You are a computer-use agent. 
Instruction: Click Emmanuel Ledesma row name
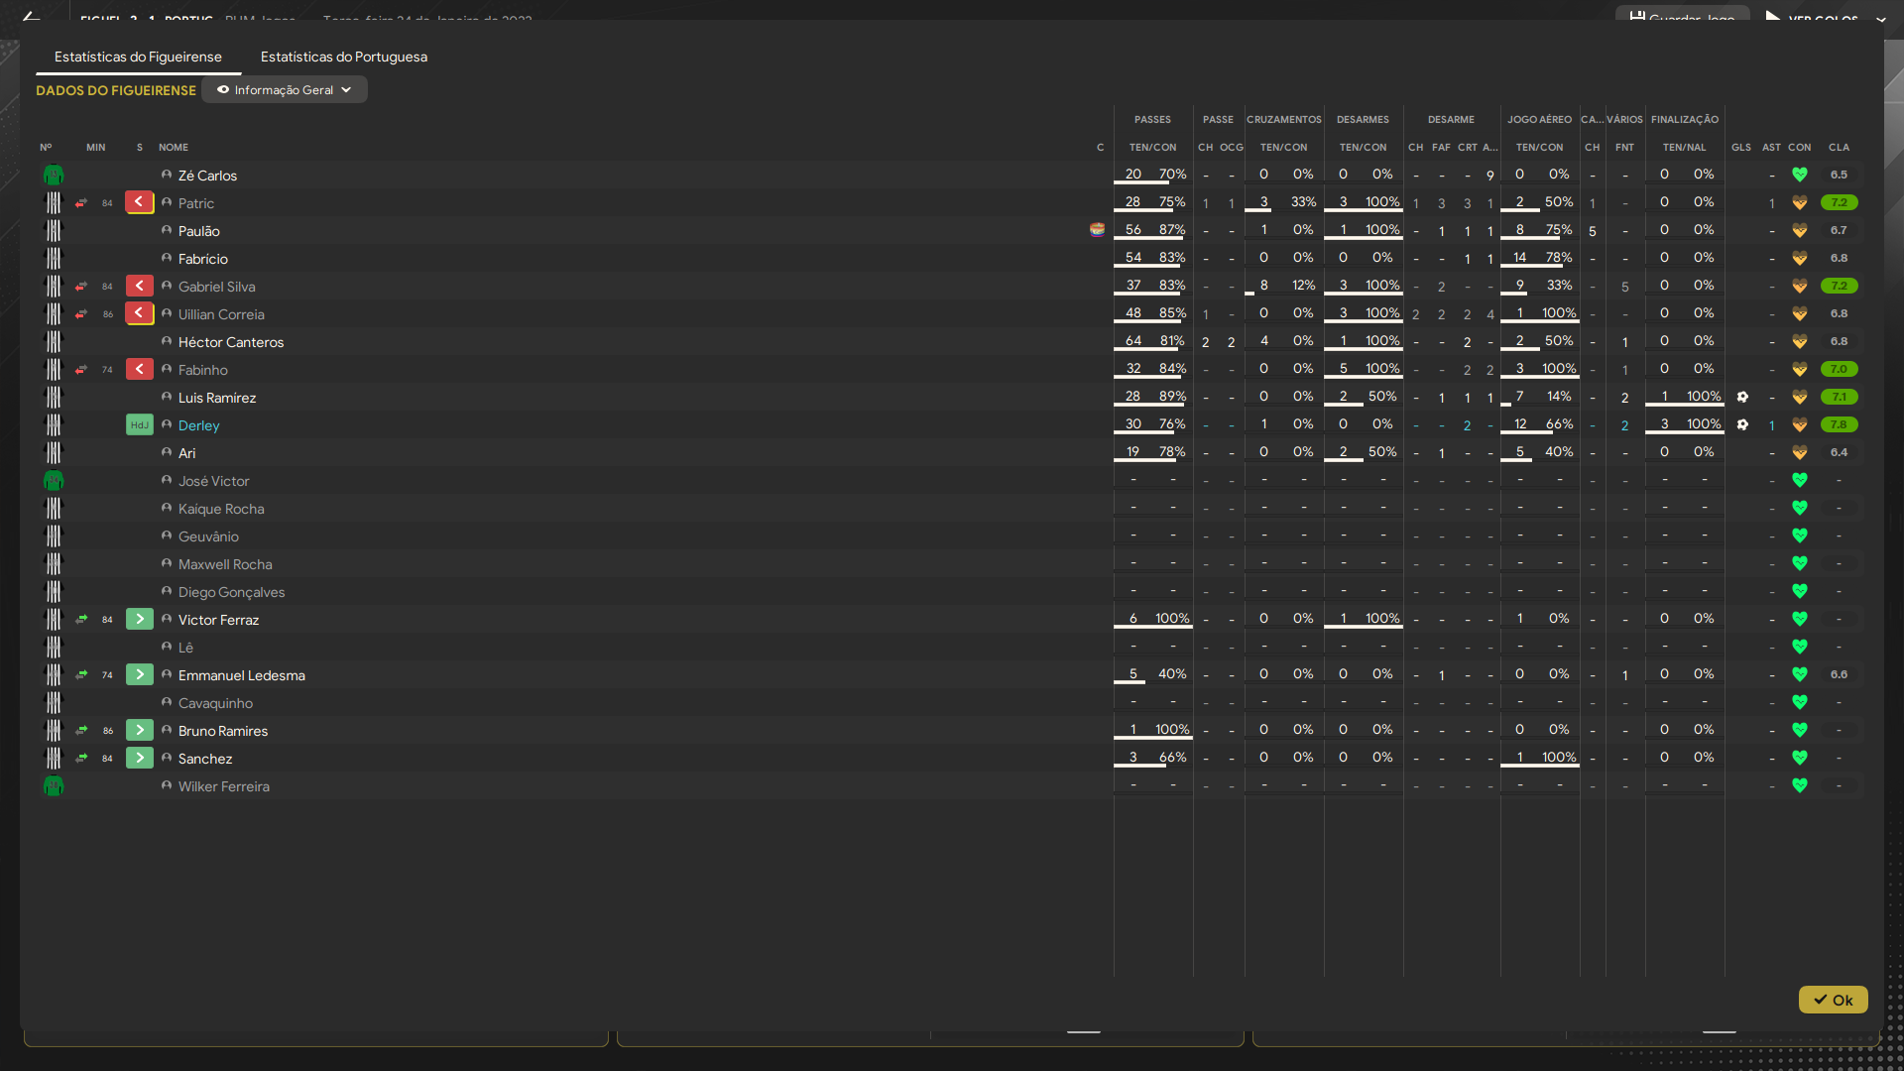[x=241, y=675]
